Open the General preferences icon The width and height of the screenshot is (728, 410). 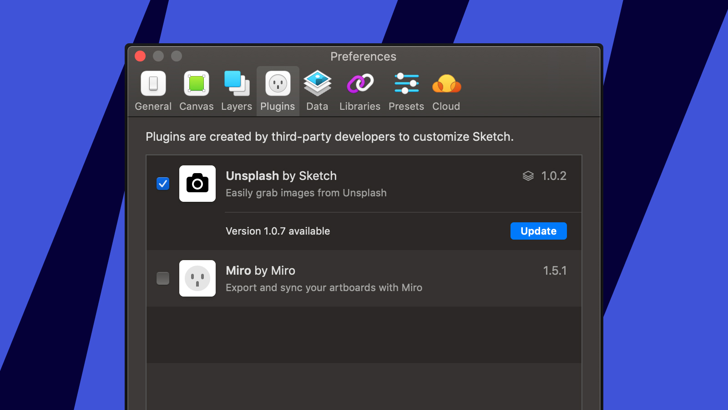coord(153,83)
